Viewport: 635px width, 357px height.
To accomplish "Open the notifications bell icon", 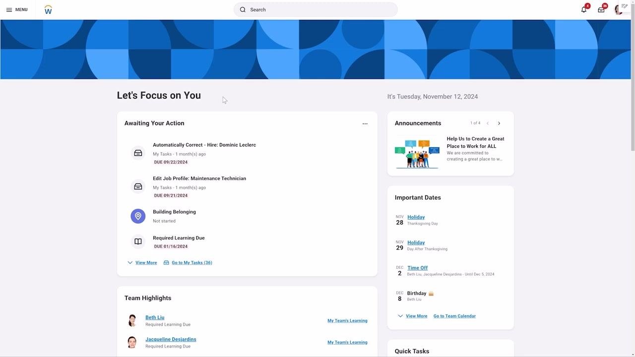I will [x=584, y=10].
